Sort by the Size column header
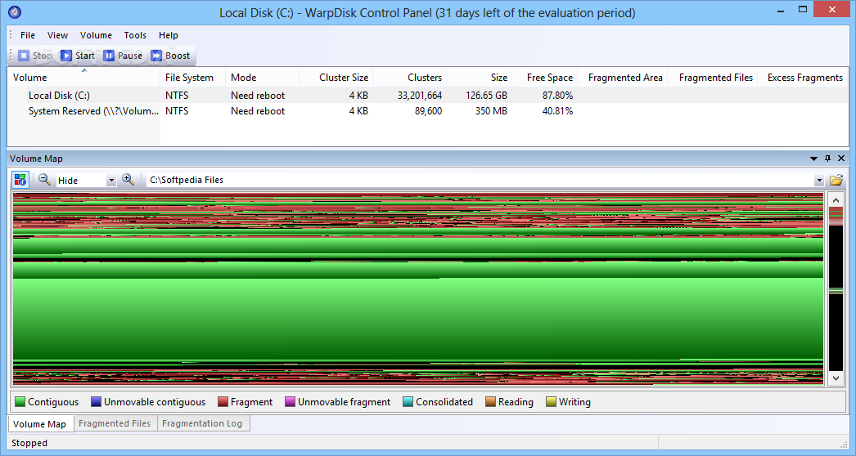 tap(479, 78)
